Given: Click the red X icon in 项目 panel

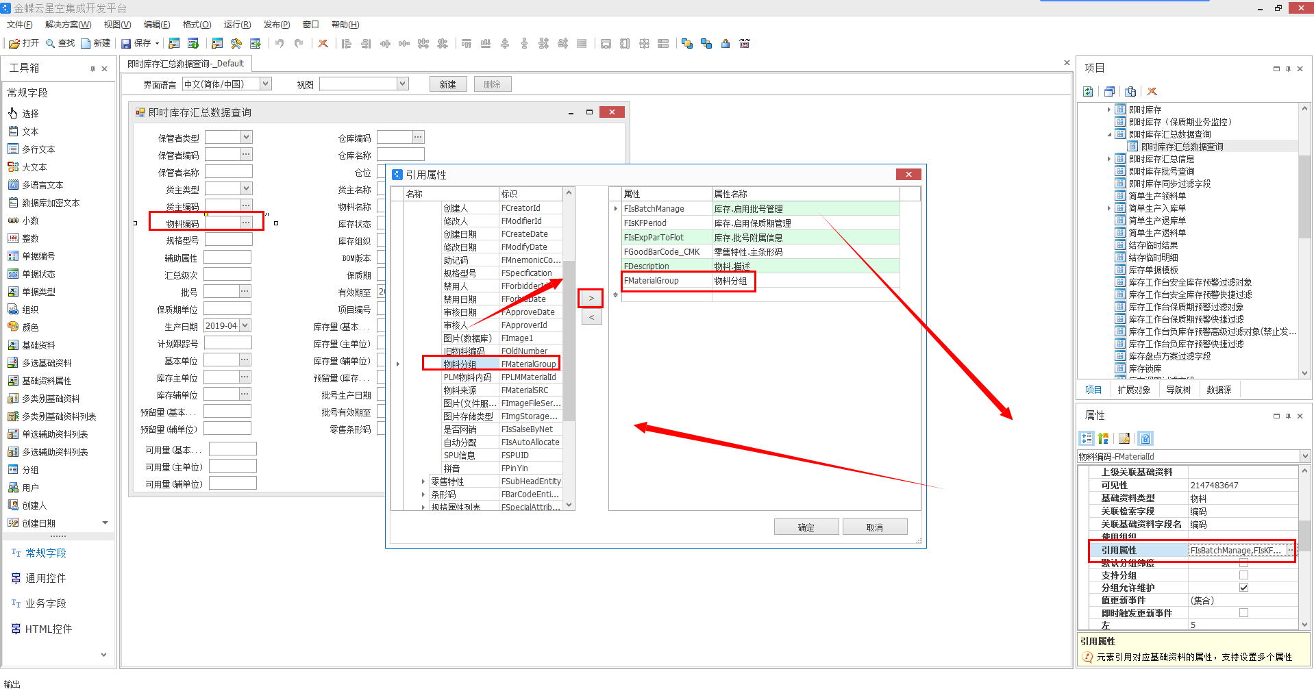Looking at the screenshot, I should click(1152, 91).
